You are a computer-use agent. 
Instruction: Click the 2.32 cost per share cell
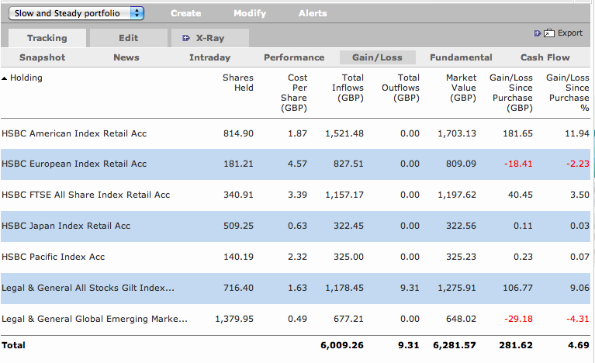(x=298, y=257)
